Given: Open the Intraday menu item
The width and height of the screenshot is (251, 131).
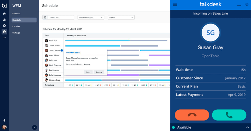Looking at the screenshot, I should click(16, 26).
